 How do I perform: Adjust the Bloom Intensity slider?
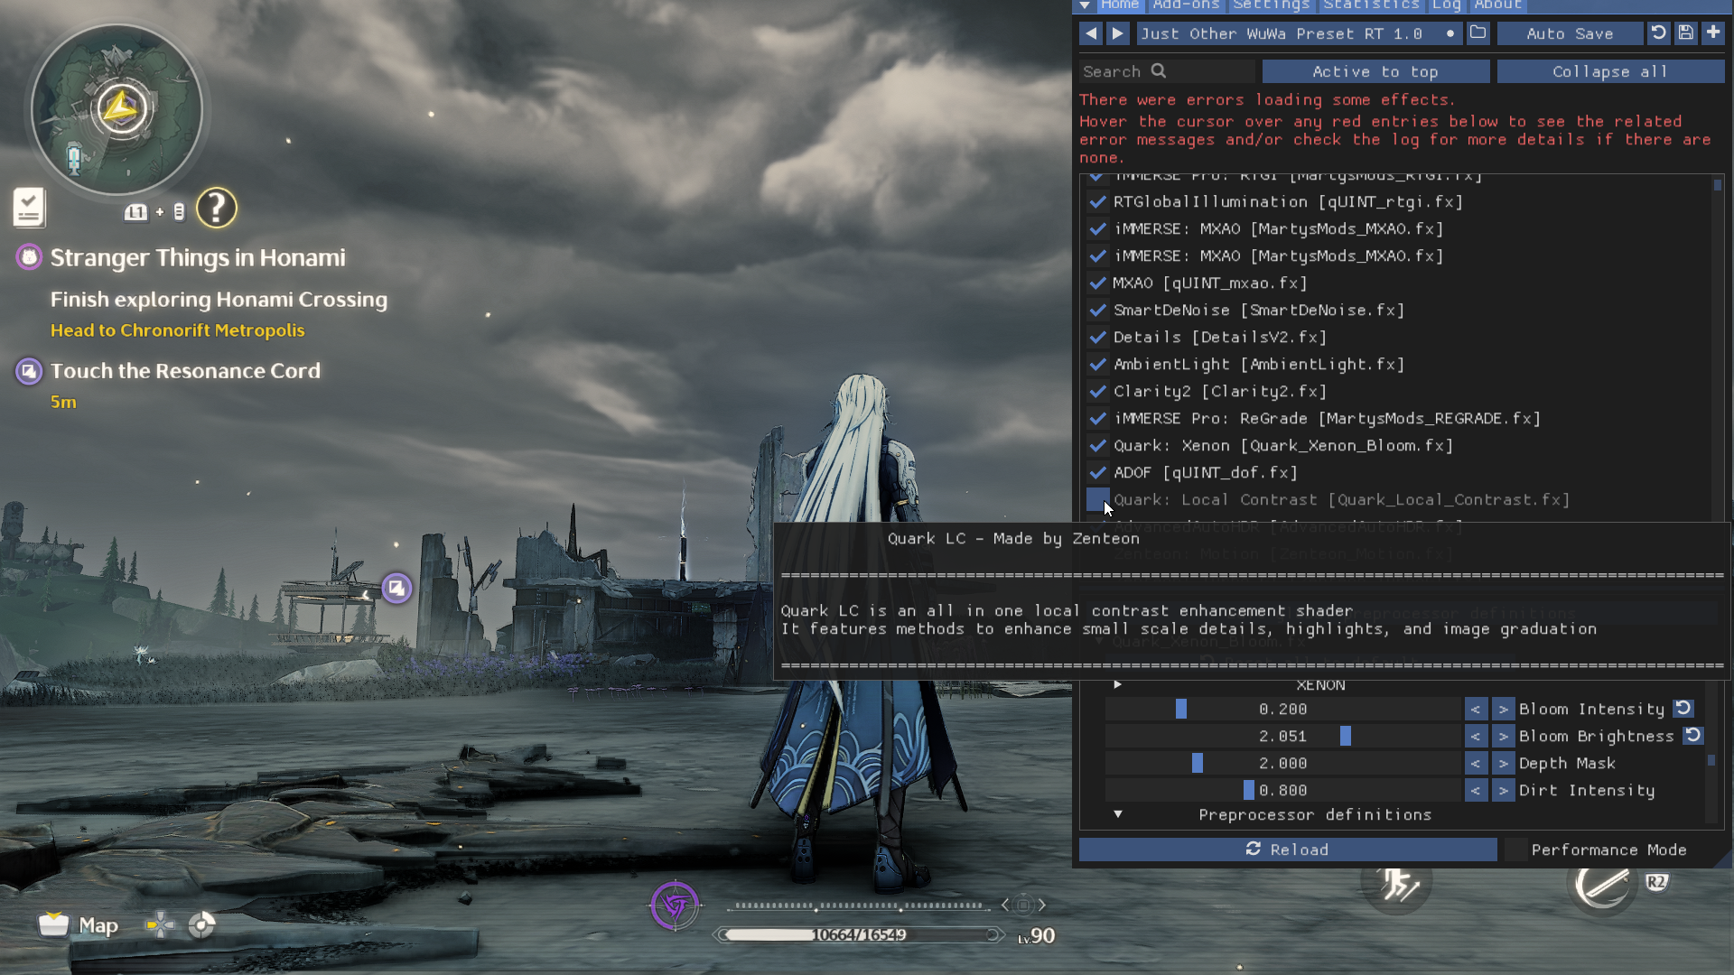pyautogui.click(x=1282, y=709)
